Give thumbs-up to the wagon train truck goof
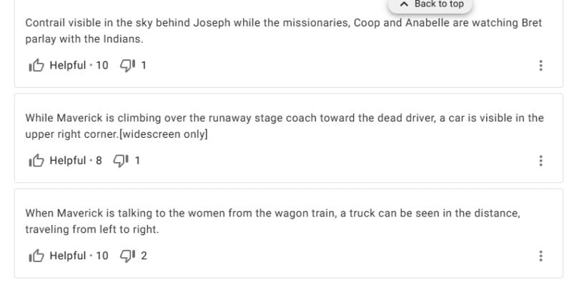 [x=36, y=256]
